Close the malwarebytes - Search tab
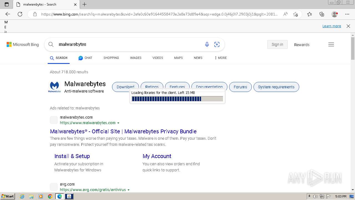Image resolution: width=355 pixels, height=200 pixels. click(75, 4)
